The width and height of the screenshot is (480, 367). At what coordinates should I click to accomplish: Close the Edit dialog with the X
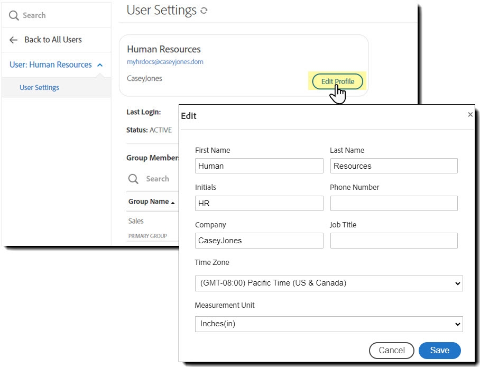click(470, 114)
